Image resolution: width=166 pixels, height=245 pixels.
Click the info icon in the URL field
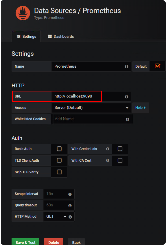point(126,97)
